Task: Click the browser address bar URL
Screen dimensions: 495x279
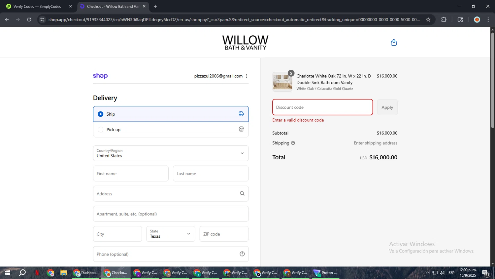Action: coord(234,20)
